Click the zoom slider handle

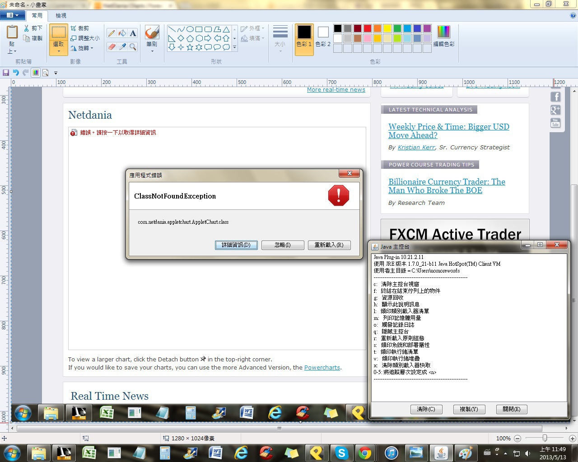[x=545, y=438]
